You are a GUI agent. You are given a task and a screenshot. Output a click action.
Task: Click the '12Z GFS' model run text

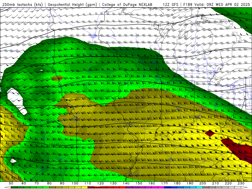170,4
